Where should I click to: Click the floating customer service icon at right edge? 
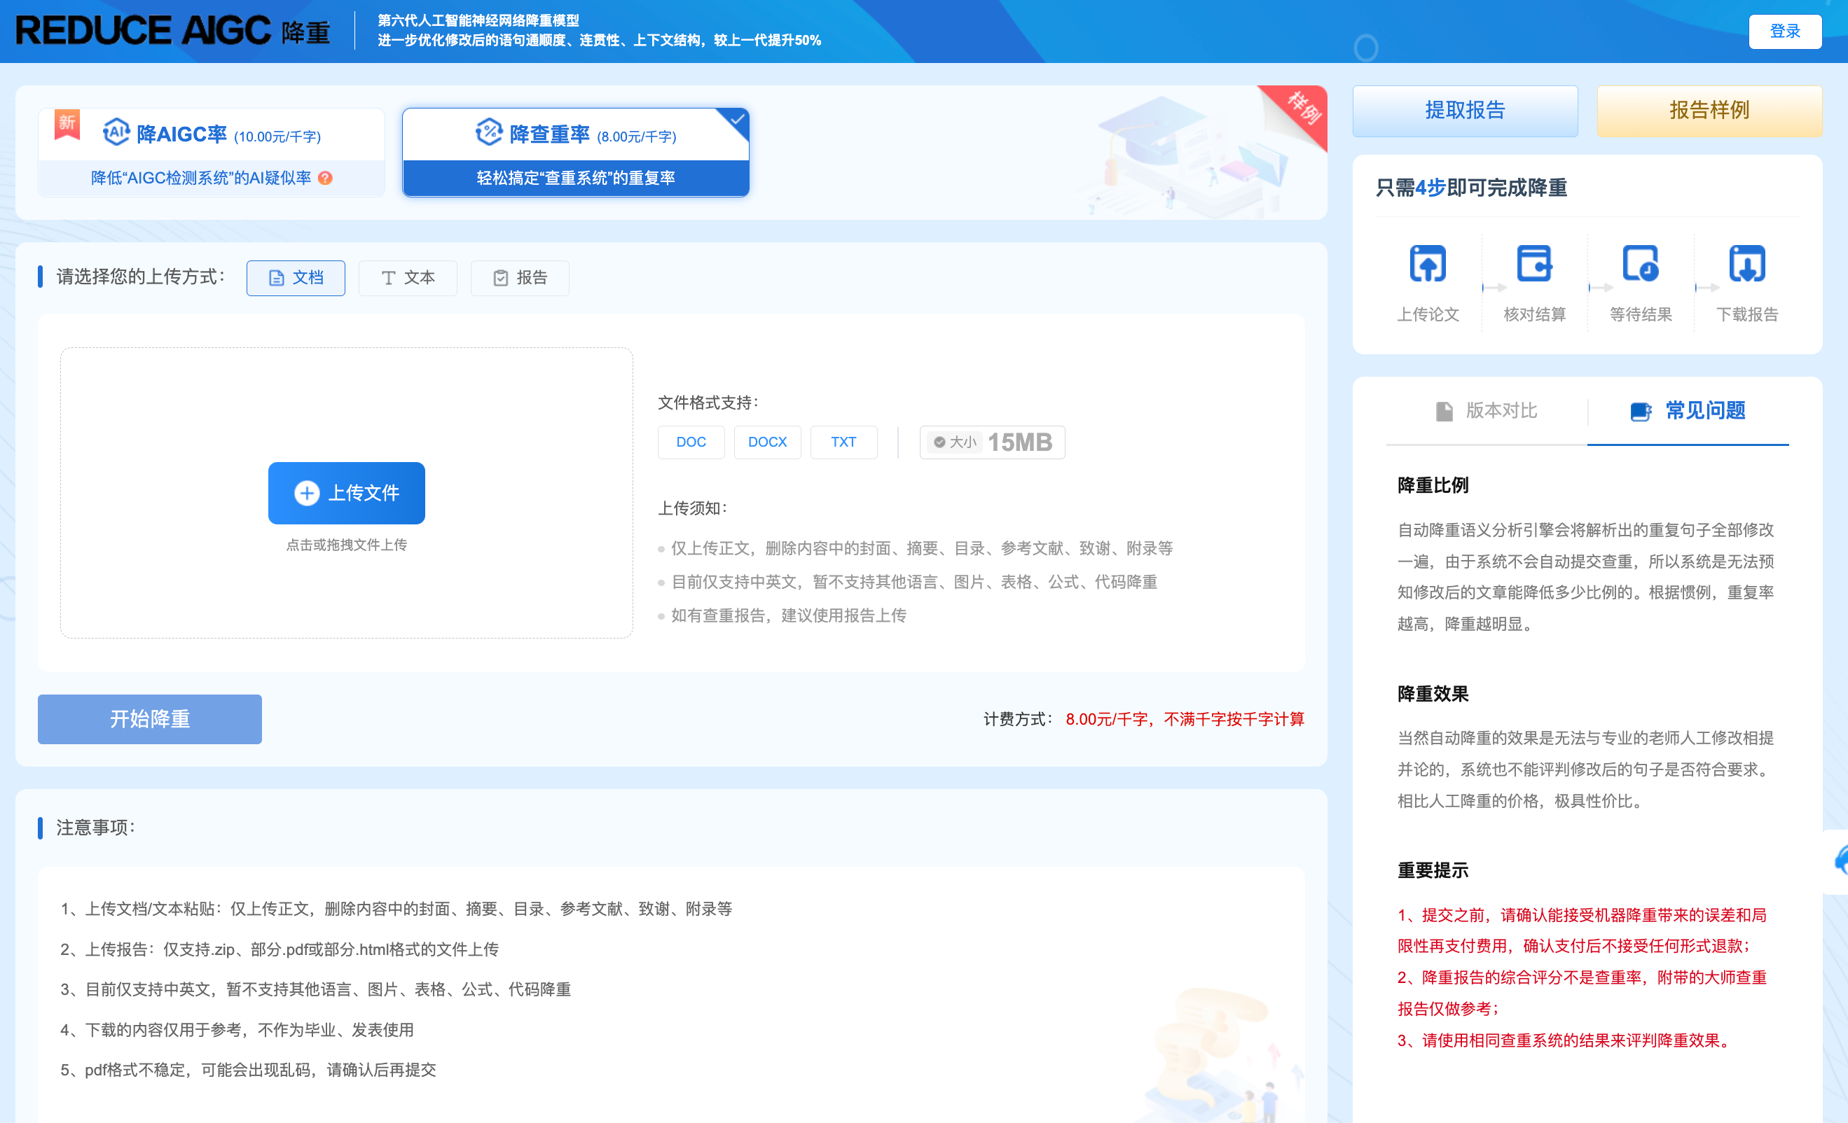[x=1841, y=860]
